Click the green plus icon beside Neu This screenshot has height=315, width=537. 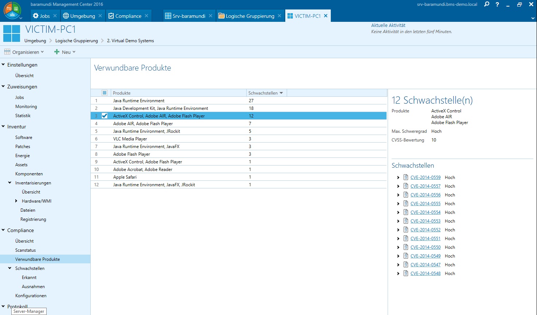(57, 52)
